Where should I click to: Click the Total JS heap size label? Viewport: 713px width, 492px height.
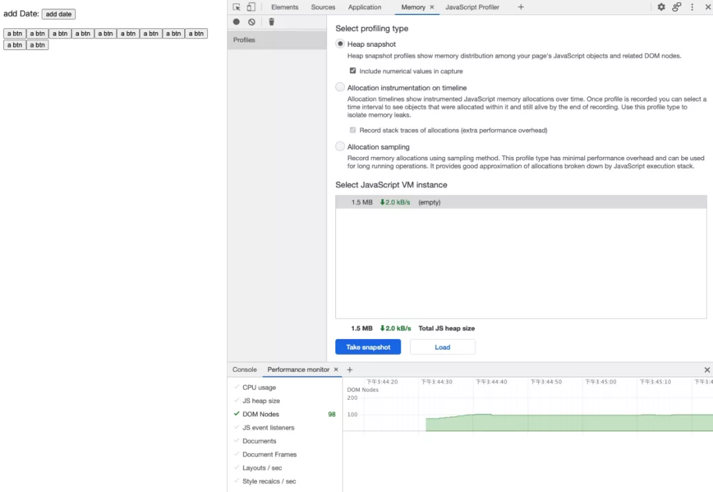tap(446, 328)
